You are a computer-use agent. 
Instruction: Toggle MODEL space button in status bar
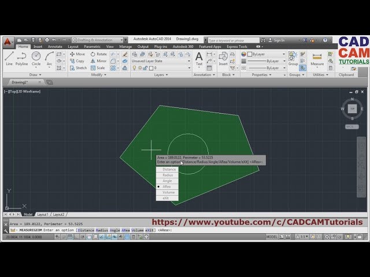[272, 237]
